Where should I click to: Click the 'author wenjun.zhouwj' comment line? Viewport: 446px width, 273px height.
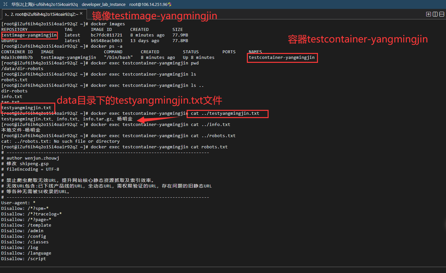[30, 158]
